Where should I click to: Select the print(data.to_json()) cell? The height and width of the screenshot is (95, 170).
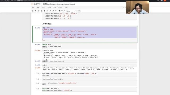coord(90,89)
